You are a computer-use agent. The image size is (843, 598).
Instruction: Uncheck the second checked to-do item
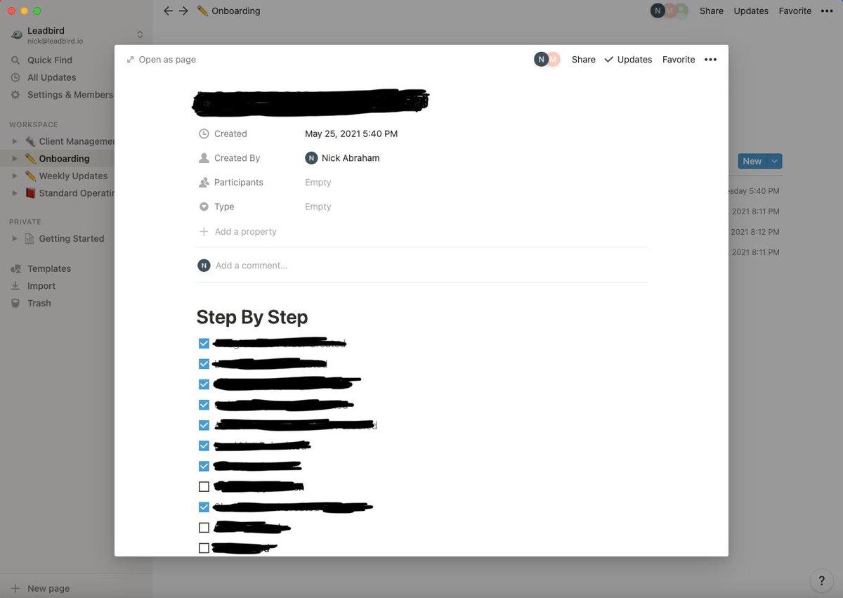(204, 364)
